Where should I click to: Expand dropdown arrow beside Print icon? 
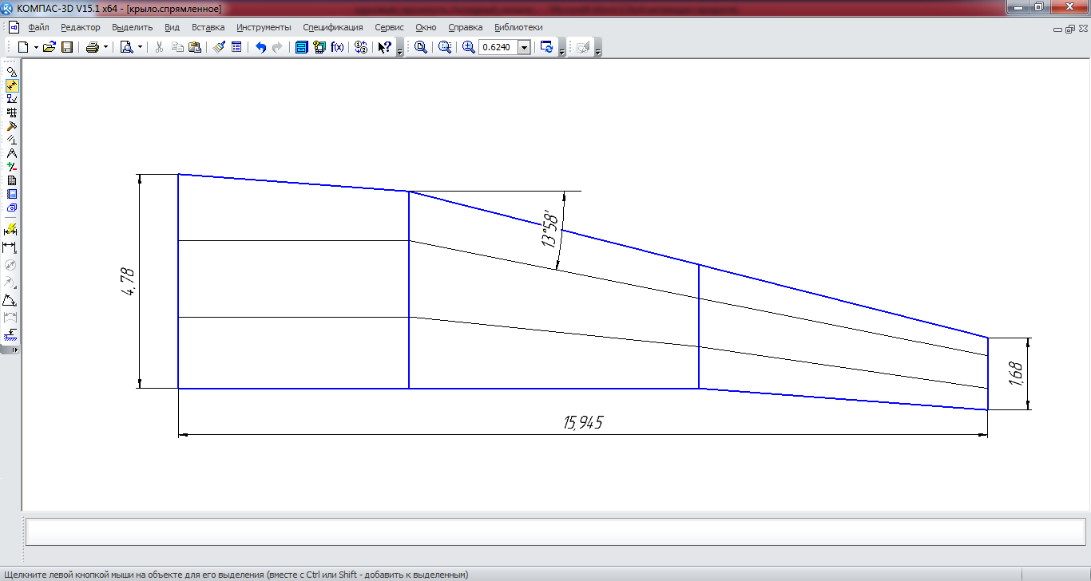105,47
